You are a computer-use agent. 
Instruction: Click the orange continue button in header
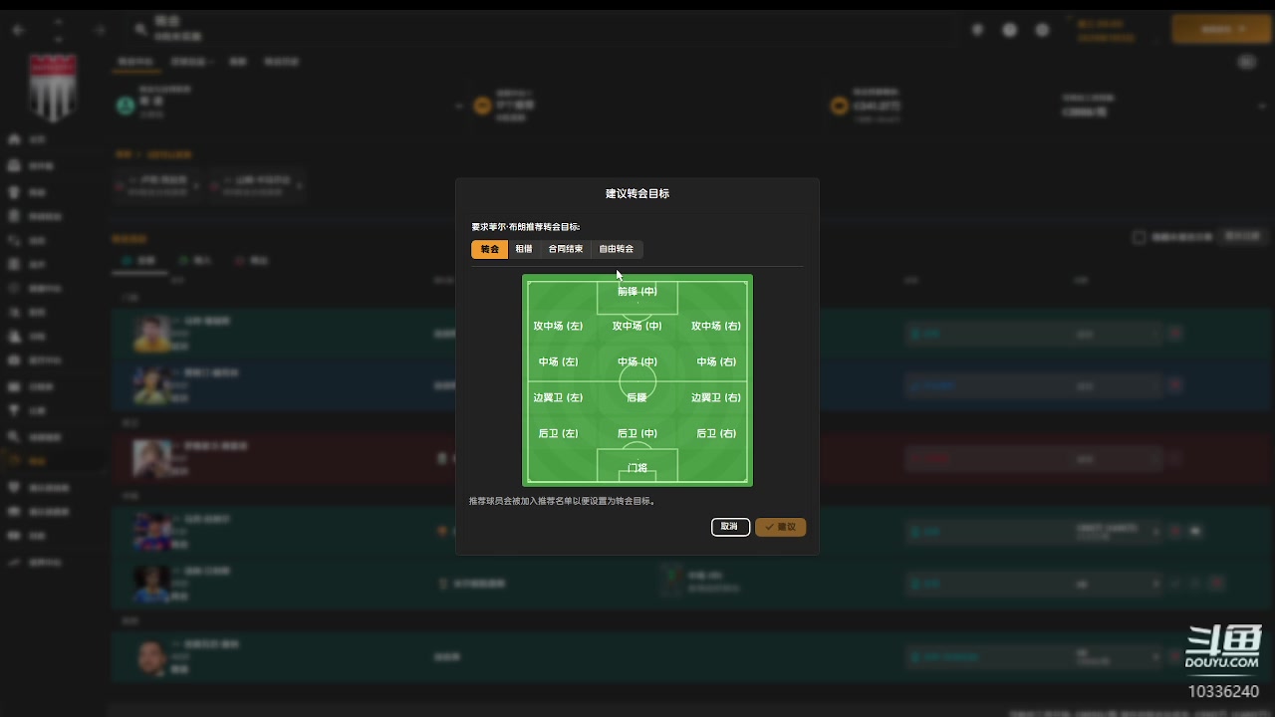[1221, 29]
